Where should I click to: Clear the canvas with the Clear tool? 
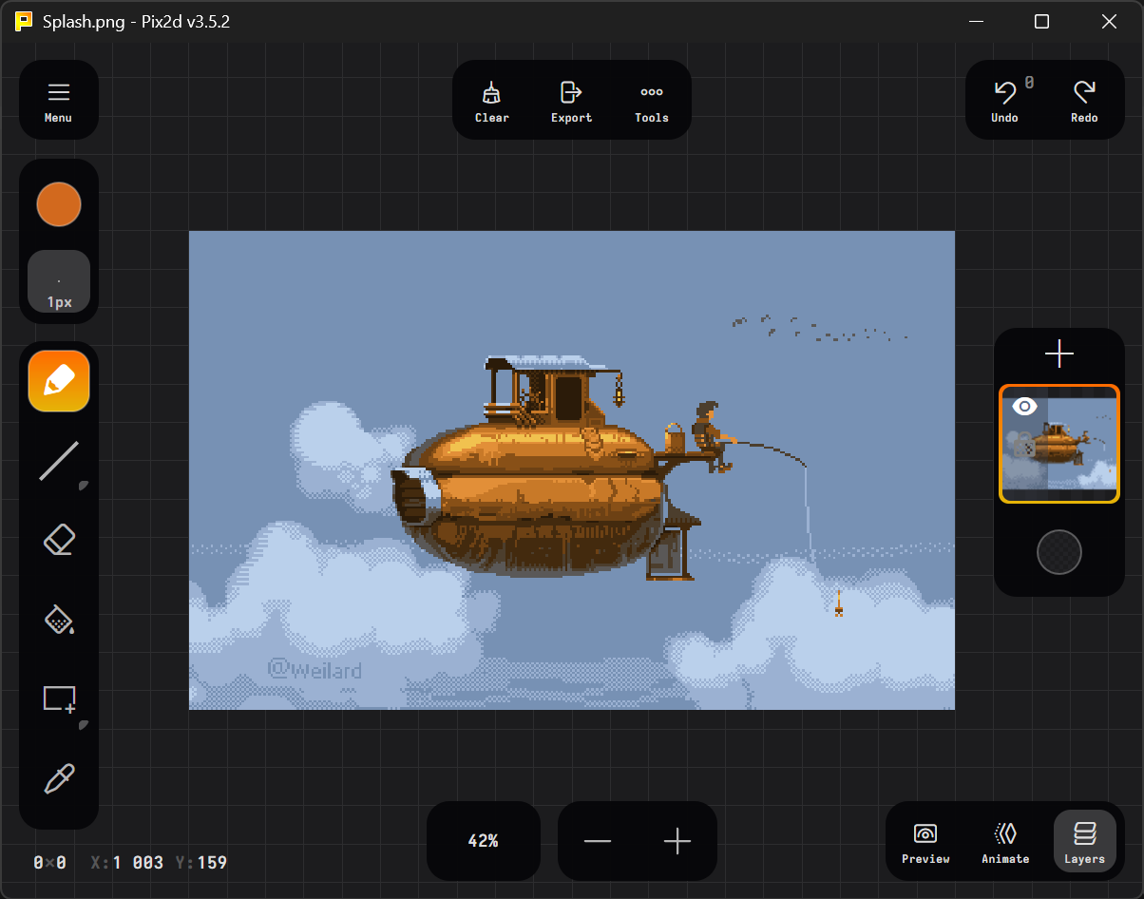tap(492, 101)
